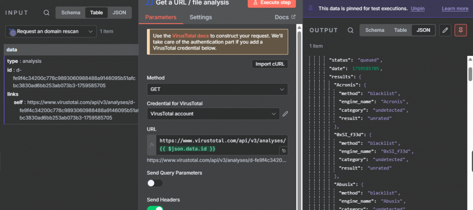
Task: Click the links self URL value
Action: click(79, 110)
